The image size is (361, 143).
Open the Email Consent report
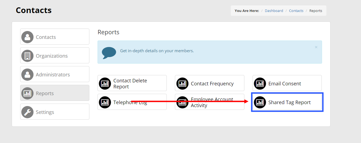coord(287,83)
